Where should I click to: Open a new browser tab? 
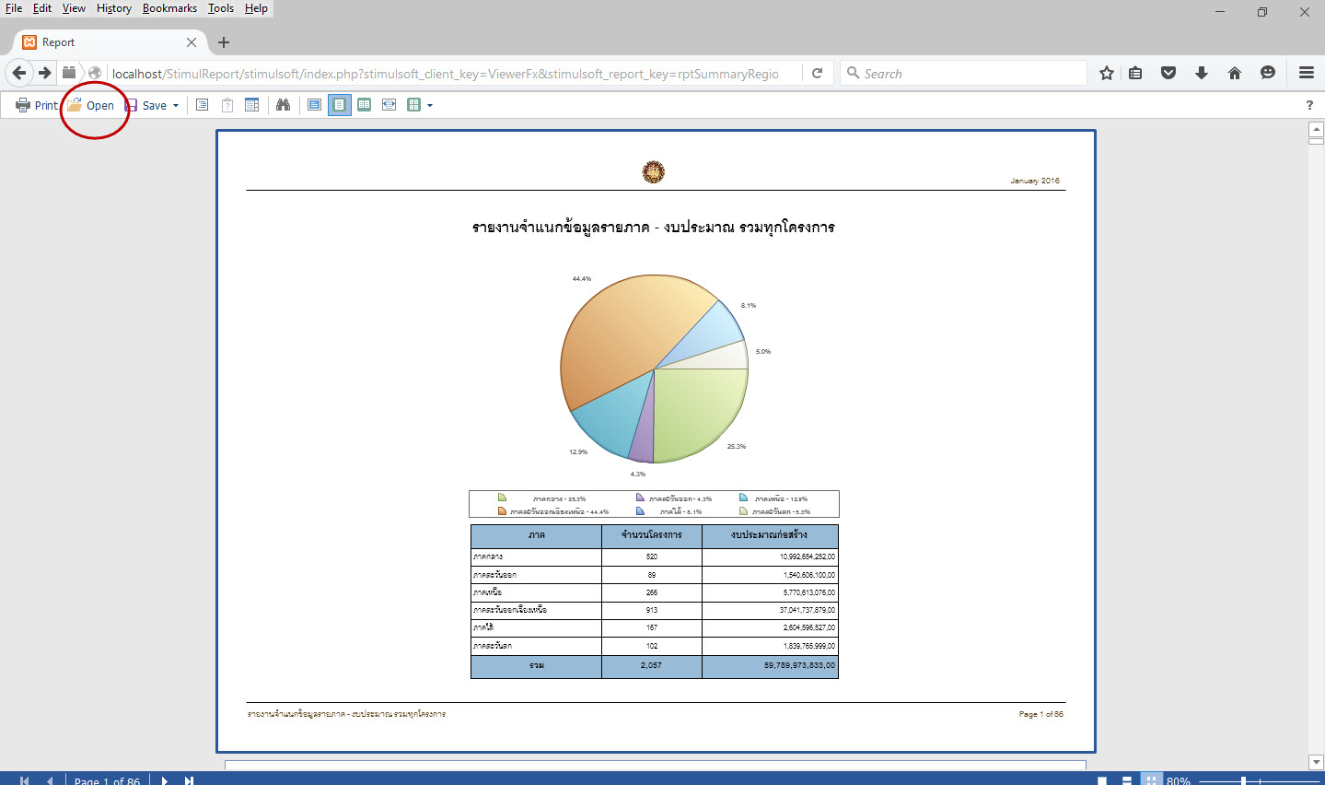point(224,42)
